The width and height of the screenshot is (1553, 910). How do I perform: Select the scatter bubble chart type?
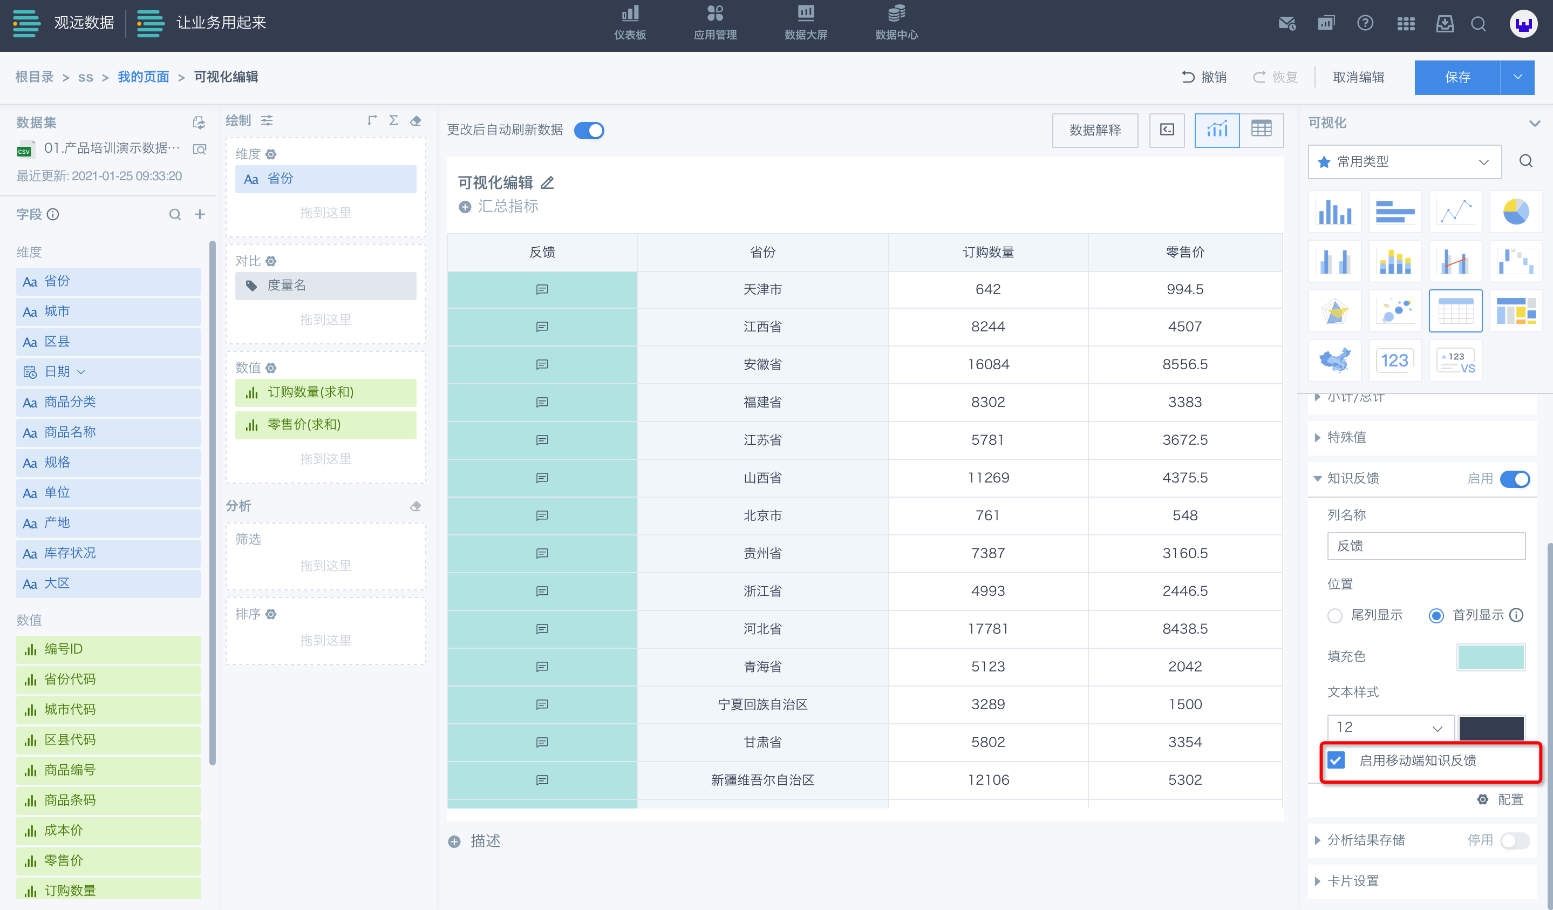[1395, 311]
